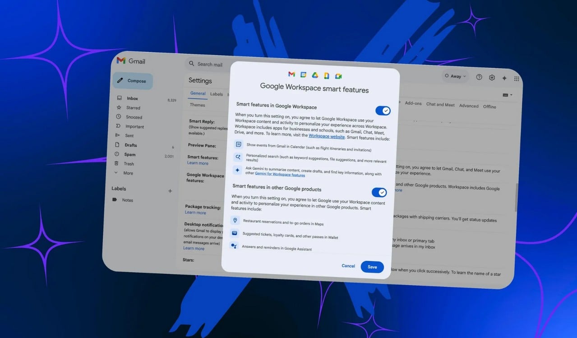
Task: Click the keyboard input tools icon
Action: 505,95
